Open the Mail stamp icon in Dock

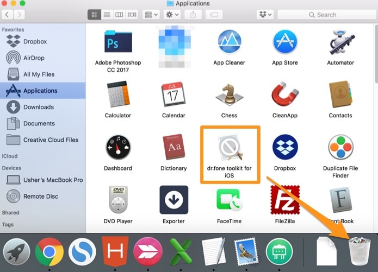(x=246, y=251)
